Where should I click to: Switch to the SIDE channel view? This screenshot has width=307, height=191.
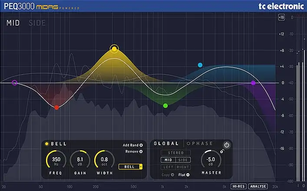(x=37, y=23)
